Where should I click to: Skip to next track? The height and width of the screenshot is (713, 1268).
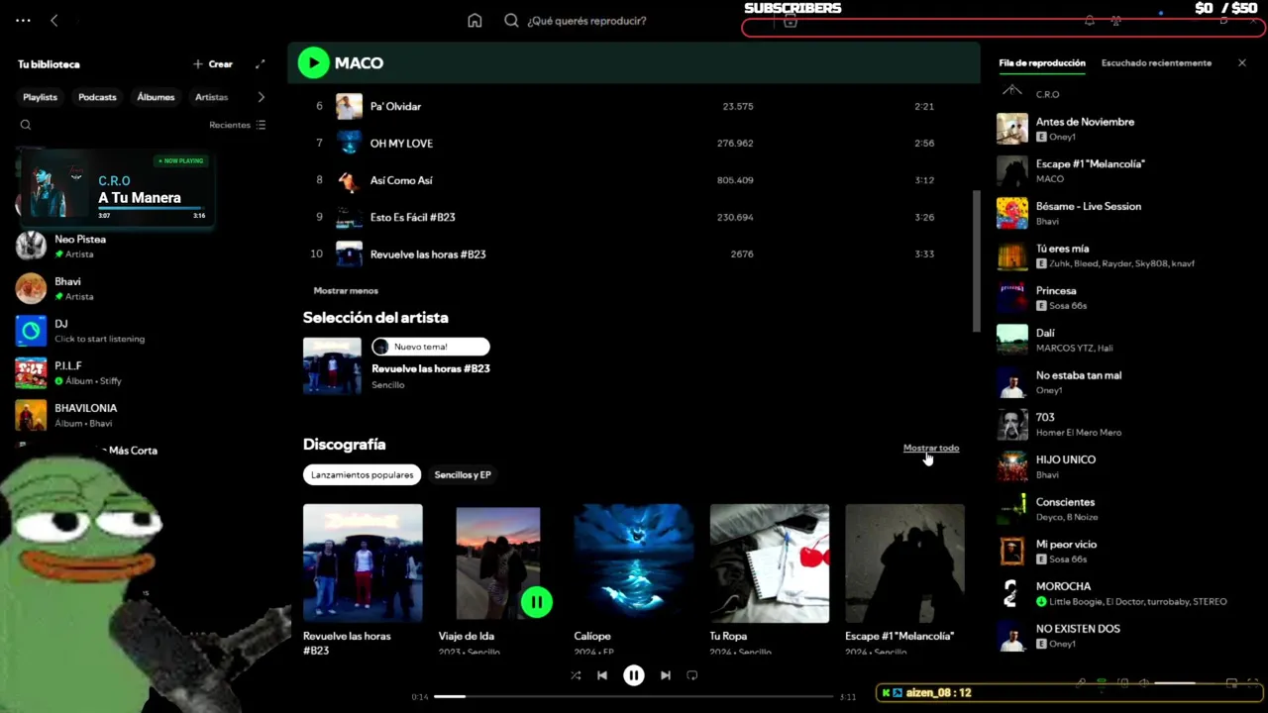pyautogui.click(x=666, y=675)
